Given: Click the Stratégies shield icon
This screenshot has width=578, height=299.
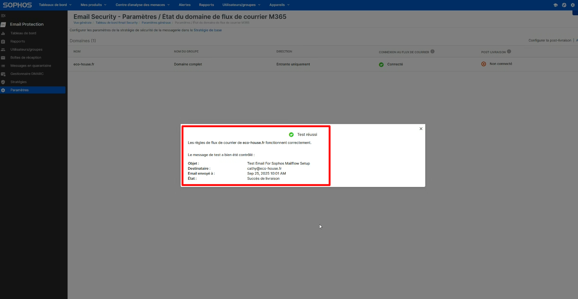Looking at the screenshot, I should [x=3, y=82].
